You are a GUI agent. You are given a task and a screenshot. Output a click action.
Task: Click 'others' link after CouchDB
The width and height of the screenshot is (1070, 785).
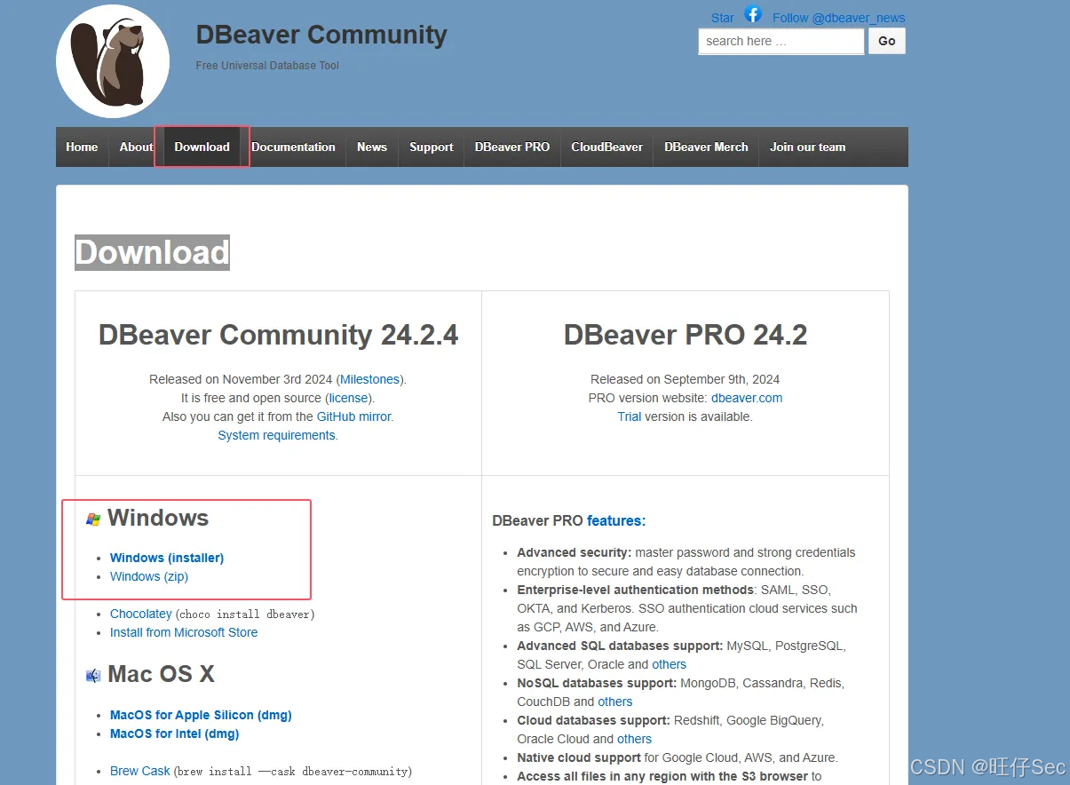click(615, 702)
